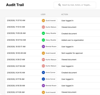Click 'User logged in' at 9:17:19 AM
This screenshot has width=100, height=95.
click(67, 79)
